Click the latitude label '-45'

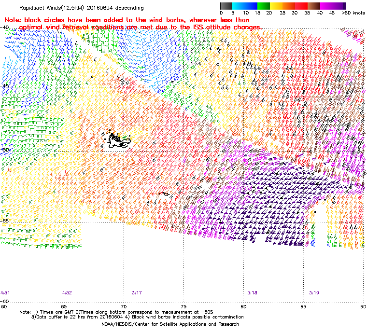tap(4, 86)
